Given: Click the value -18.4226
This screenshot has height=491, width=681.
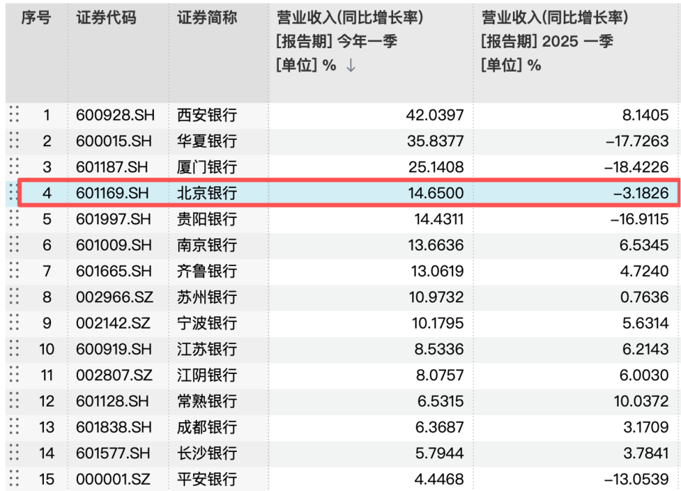Looking at the screenshot, I should (637, 167).
